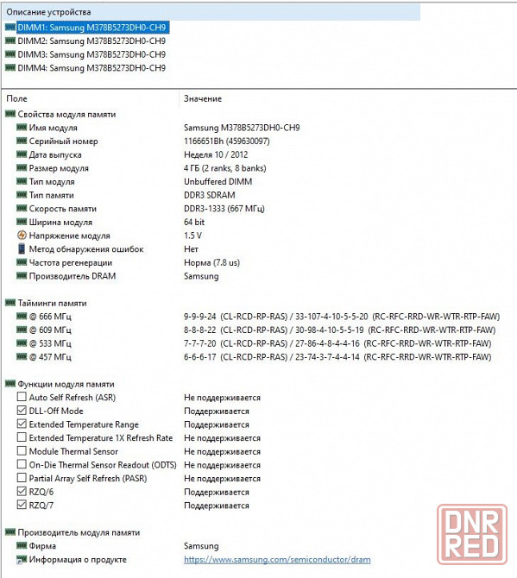Toggle the Auto Self Refresh (ASR) checkbox
Image resolution: width=517 pixels, height=578 pixels.
click(22, 397)
